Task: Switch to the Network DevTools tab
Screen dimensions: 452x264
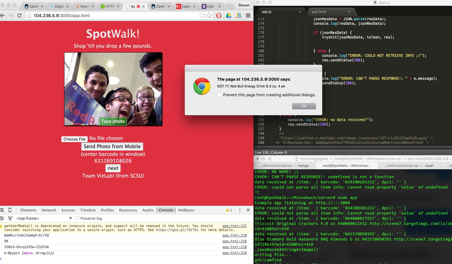Action: coord(49,210)
